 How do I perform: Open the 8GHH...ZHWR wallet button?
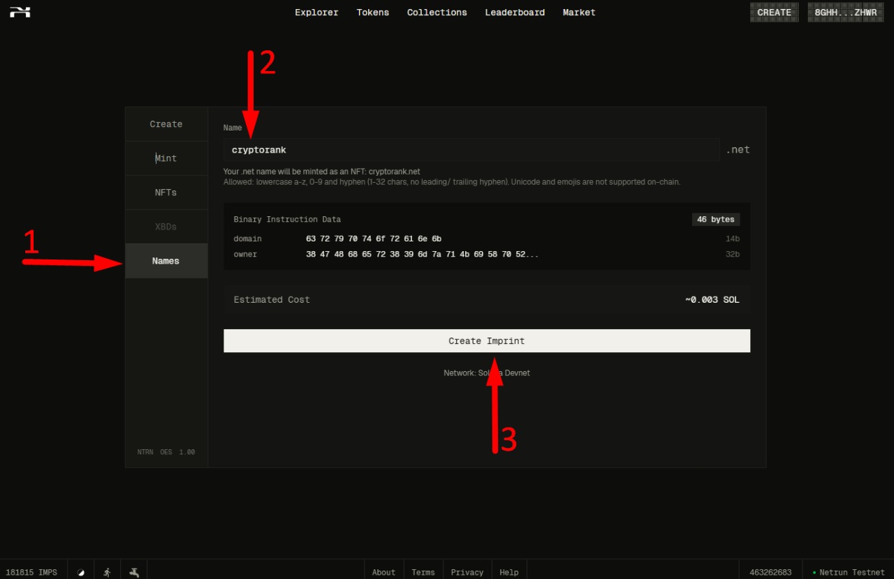(x=846, y=13)
